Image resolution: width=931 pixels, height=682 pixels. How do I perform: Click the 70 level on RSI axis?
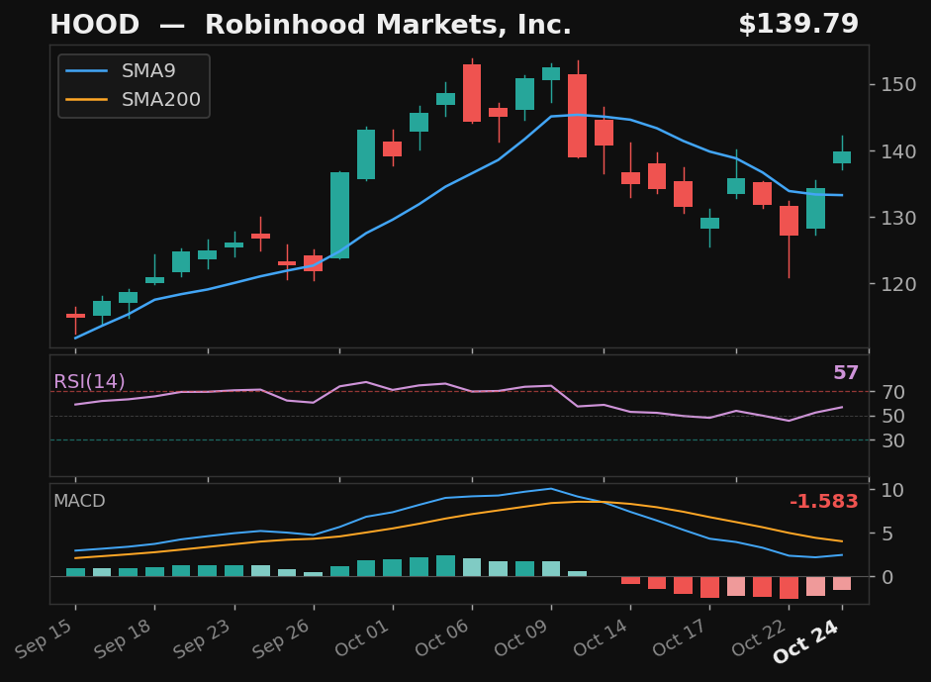893,392
